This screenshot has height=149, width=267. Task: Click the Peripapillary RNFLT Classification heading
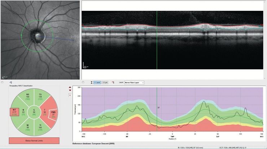pyautogui.click(x=21, y=86)
